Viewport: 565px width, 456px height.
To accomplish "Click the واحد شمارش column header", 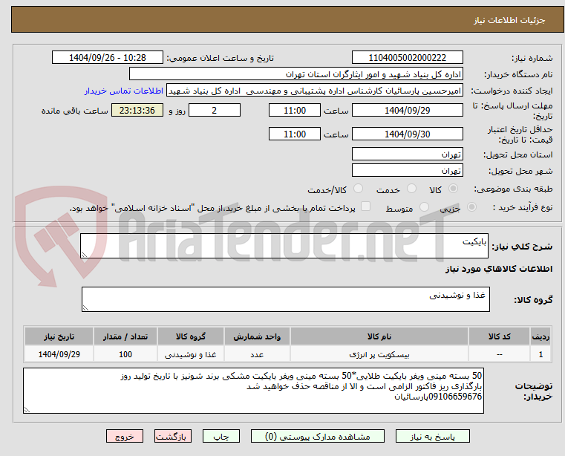I will [x=257, y=336].
